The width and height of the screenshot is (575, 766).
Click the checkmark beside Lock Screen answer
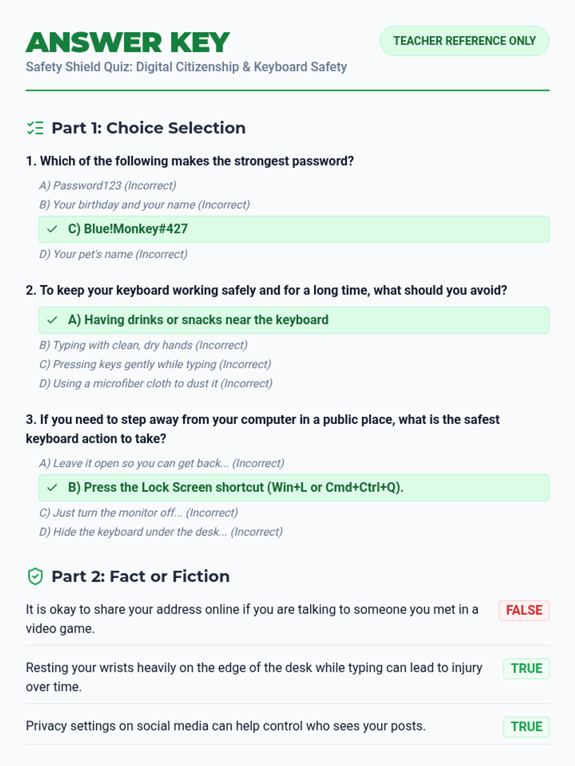pos(52,488)
